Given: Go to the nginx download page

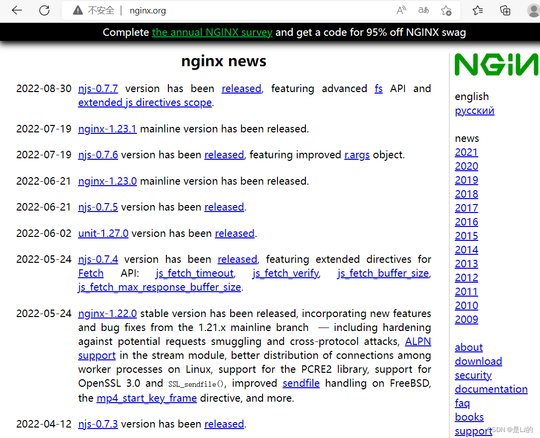Looking at the screenshot, I should click(x=478, y=361).
